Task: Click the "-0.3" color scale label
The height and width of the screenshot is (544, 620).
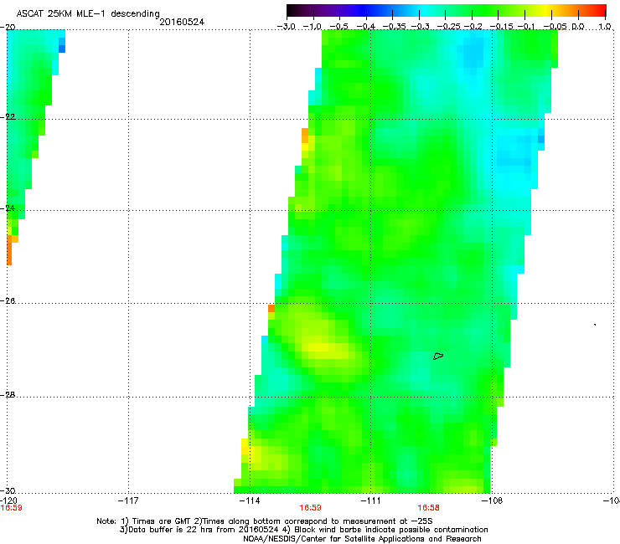Action: (420, 27)
